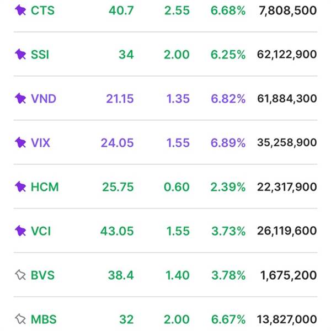331x331 pixels.
Task: Unfavorite HCM using its star
Action: pos(20,186)
